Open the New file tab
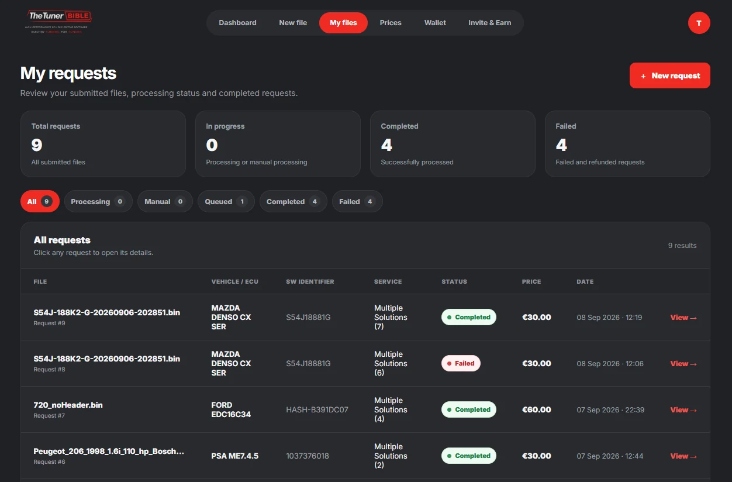The image size is (732, 482). pos(293,23)
